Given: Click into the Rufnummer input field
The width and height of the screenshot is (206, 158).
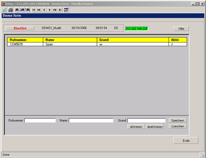Looking at the screenshot, I should click(40, 121).
